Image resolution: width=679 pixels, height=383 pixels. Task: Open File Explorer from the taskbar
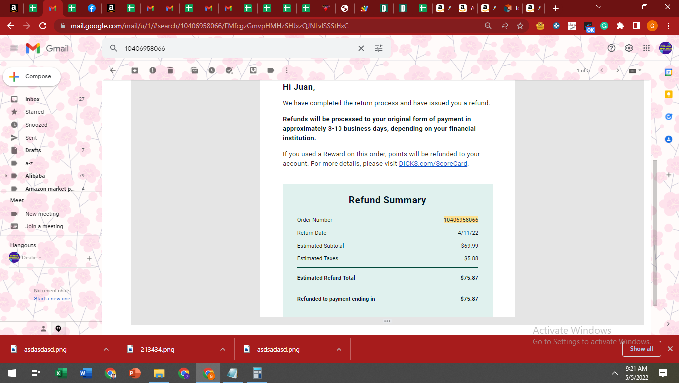(159, 373)
